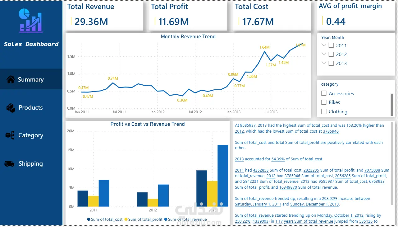Click the boxes icon beside Products
This screenshot has height=227, width=398.
click(x=11, y=108)
